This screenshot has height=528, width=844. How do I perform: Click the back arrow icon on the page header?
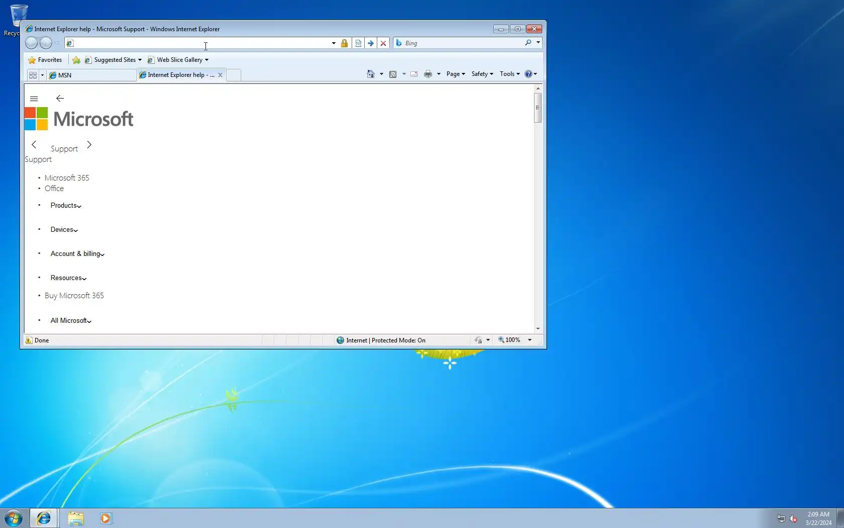coord(60,99)
